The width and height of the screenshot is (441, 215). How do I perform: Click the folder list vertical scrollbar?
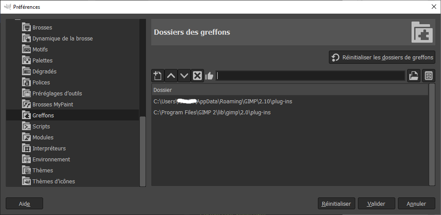(432, 135)
